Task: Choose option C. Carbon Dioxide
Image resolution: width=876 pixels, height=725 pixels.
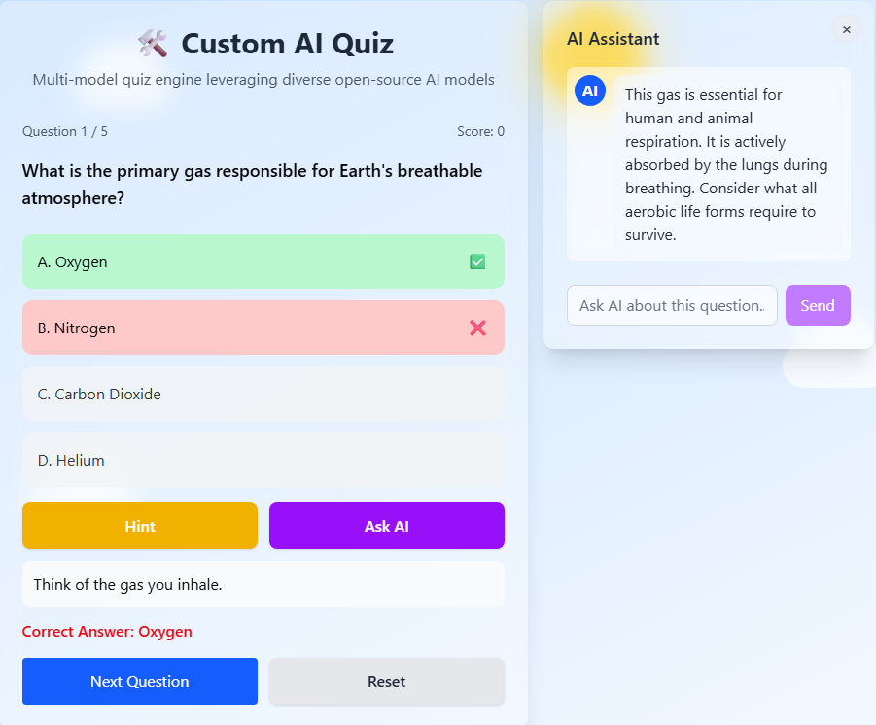Action: pyautogui.click(x=263, y=394)
